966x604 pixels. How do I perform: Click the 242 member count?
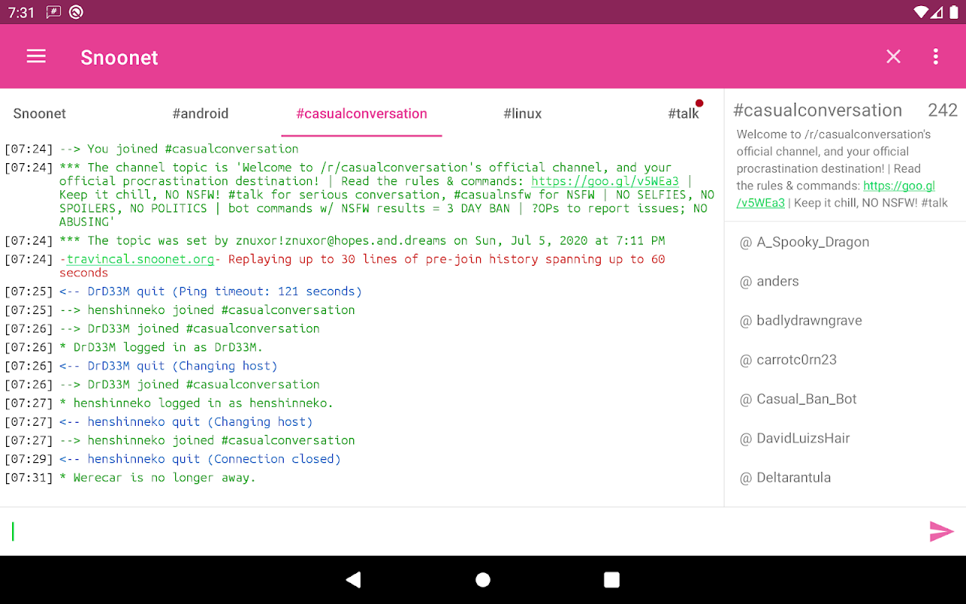tap(943, 110)
